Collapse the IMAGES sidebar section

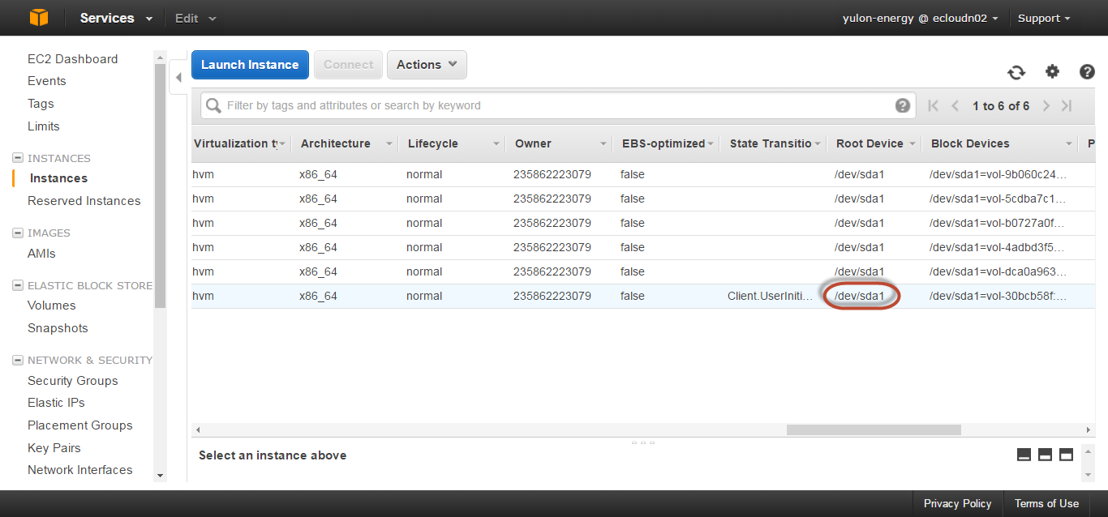(17, 233)
